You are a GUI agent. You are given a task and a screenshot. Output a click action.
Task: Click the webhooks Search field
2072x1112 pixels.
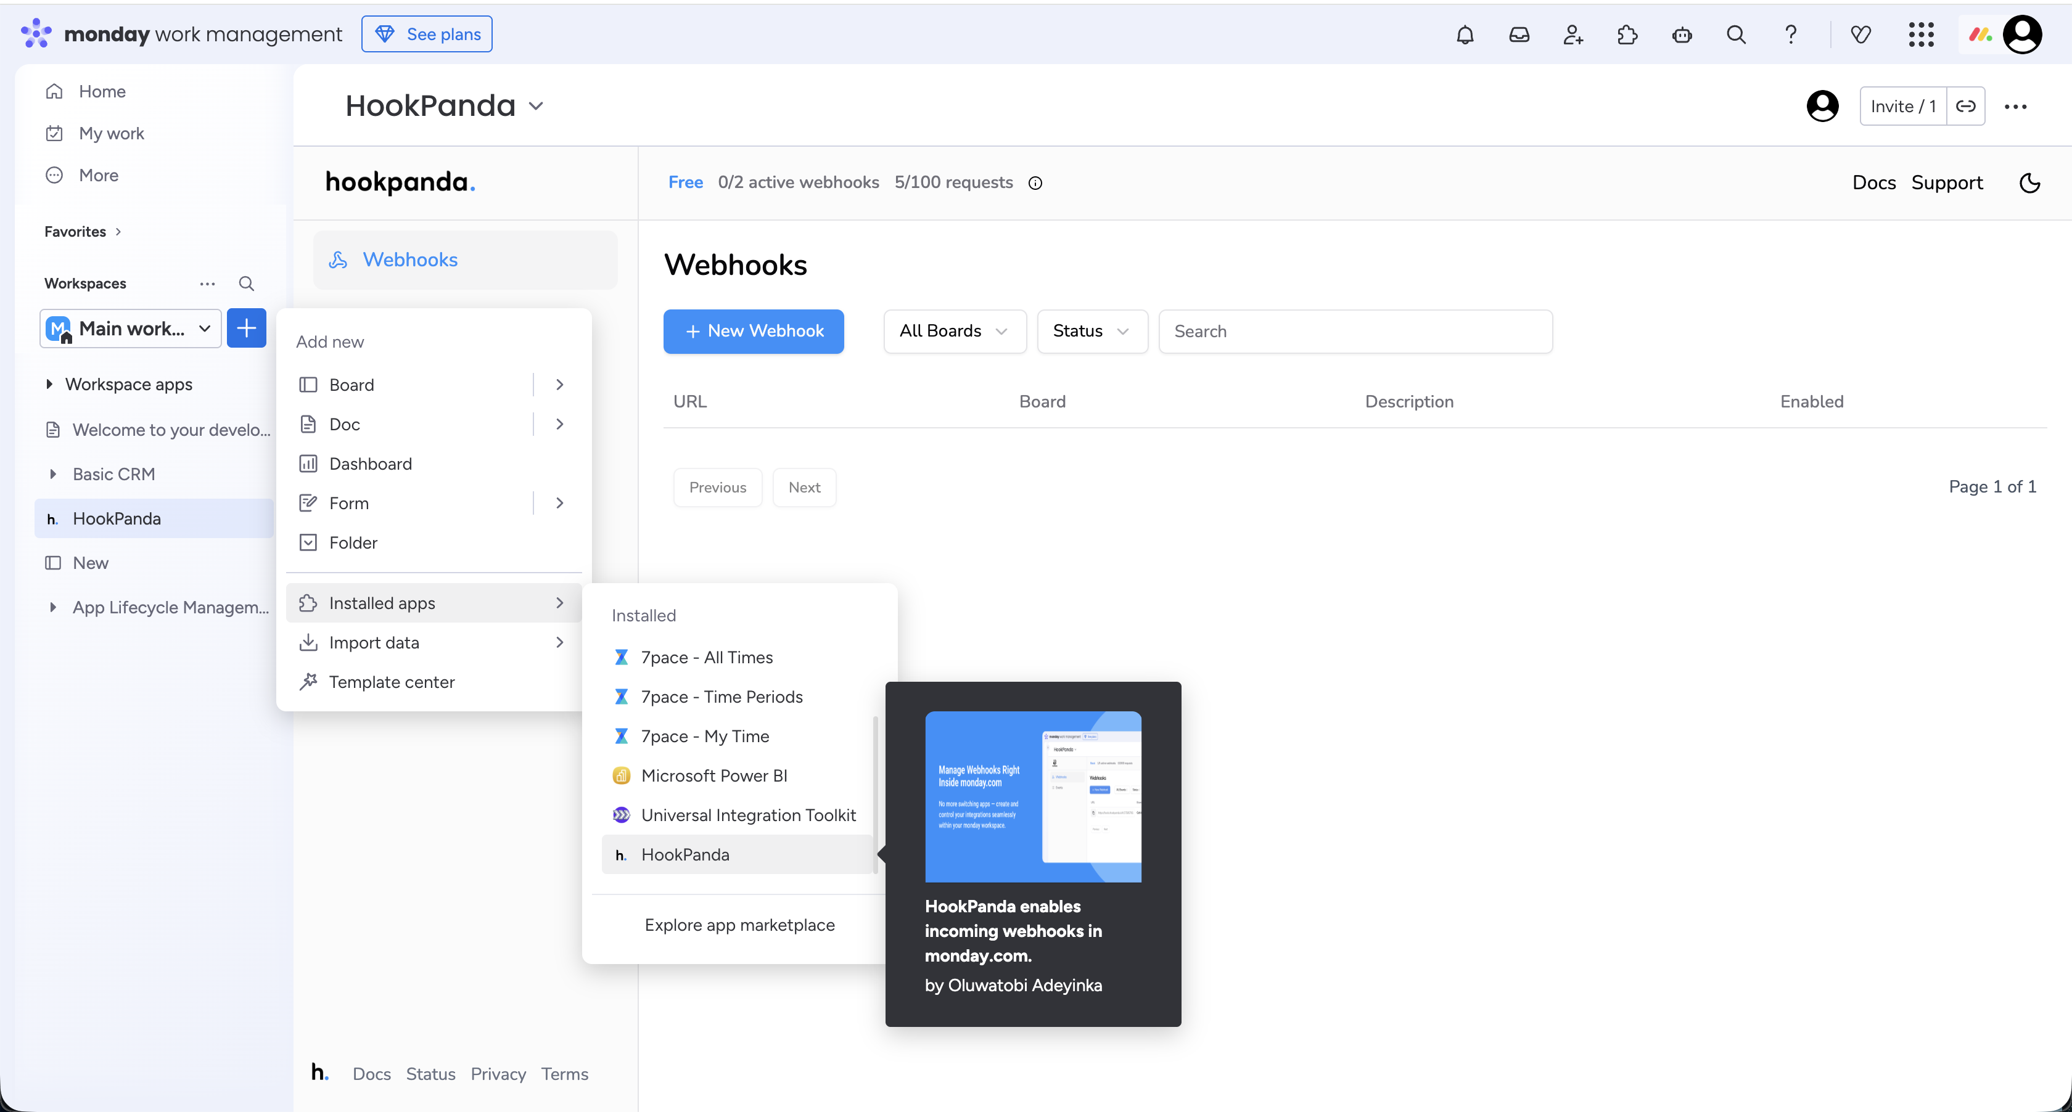pyautogui.click(x=1355, y=331)
